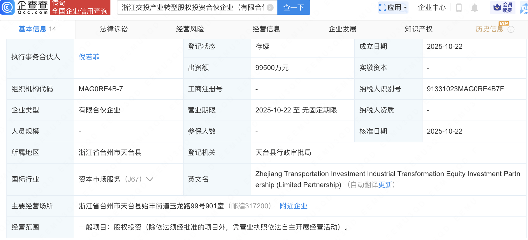Click the red 全国企业信用查询 banner
The width and height of the screenshot is (528, 240).
pos(80,8)
